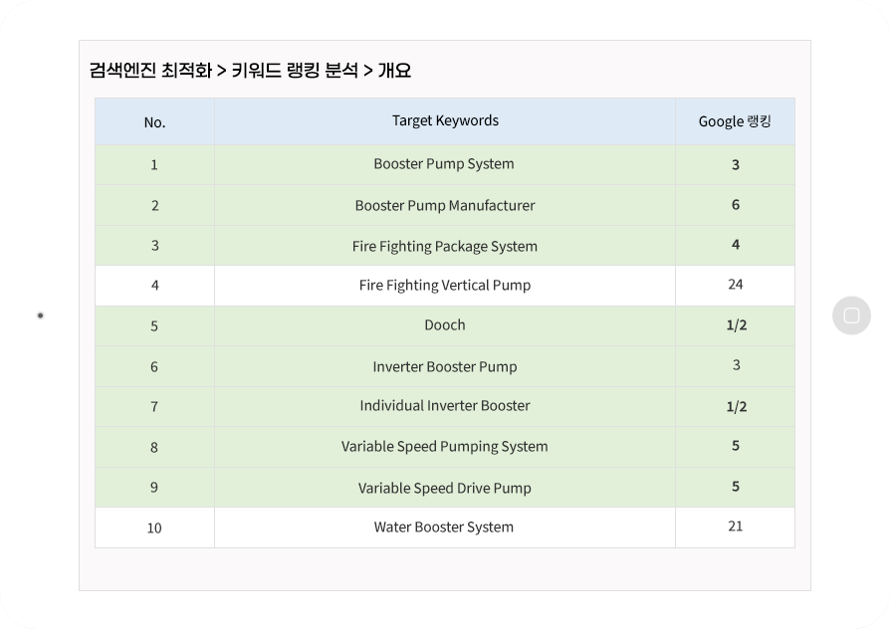Tap the tablet home button
The image size is (890, 629).
[851, 315]
